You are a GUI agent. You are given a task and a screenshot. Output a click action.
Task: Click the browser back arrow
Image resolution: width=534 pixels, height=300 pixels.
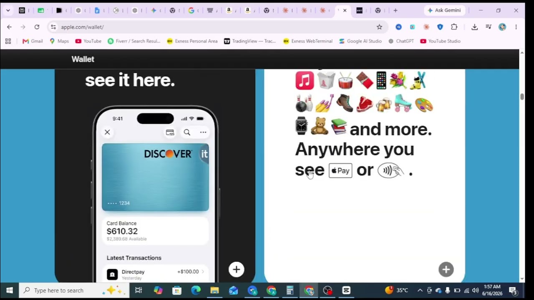coord(9,27)
